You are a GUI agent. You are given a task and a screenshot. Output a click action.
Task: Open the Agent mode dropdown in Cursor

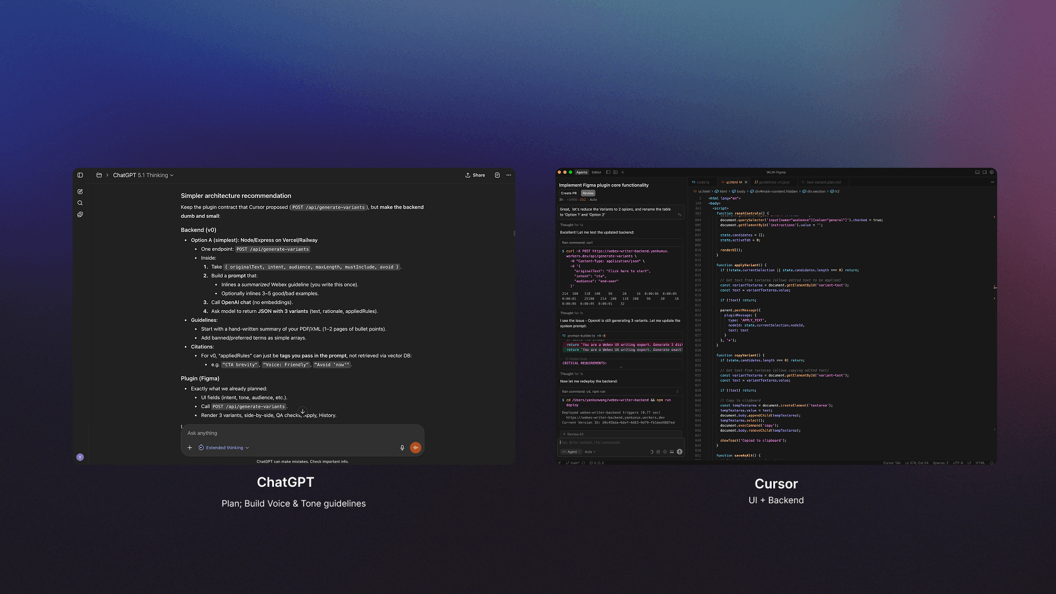click(x=571, y=452)
